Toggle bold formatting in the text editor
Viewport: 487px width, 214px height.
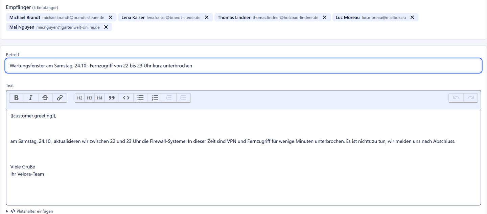[16, 98]
